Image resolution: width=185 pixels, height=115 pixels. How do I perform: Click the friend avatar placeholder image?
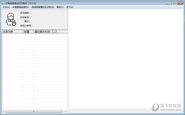11,19
